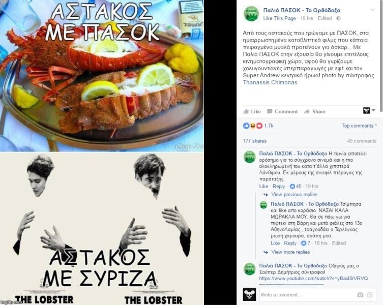Click the 49 comments count
This screenshot has width=383, height=305.
362,141
